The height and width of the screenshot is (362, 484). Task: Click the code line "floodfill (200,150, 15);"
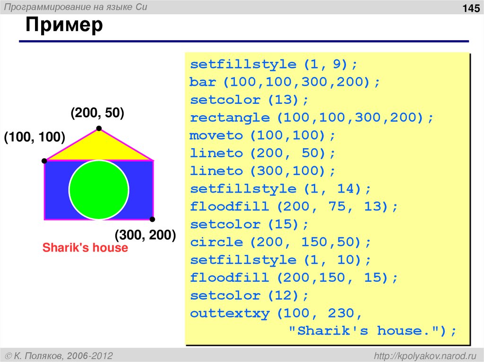(294, 278)
